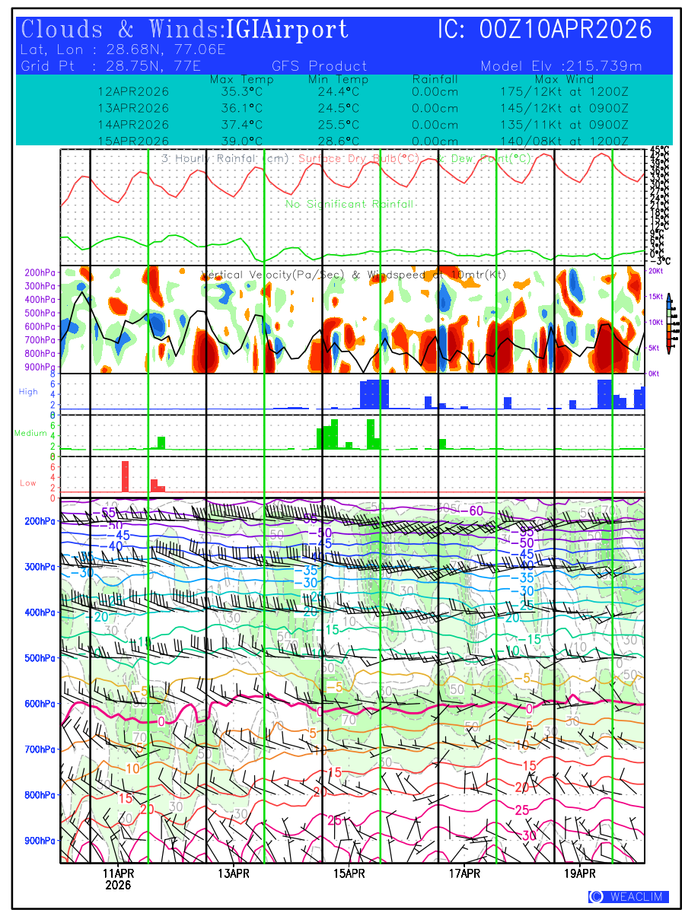The image size is (685, 913).
Task: Click the WEACLIM logo in the bottom corner
Action: tap(628, 897)
